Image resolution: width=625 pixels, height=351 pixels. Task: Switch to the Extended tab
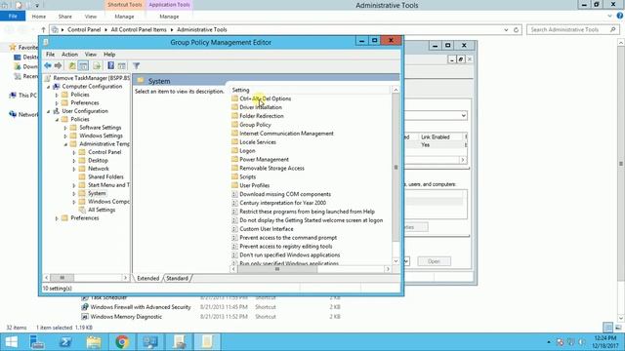coord(147,279)
